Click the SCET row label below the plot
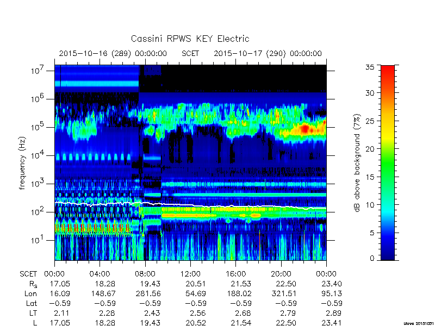Image resolution: width=435 pixels, height=326 pixels. coord(28,274)
